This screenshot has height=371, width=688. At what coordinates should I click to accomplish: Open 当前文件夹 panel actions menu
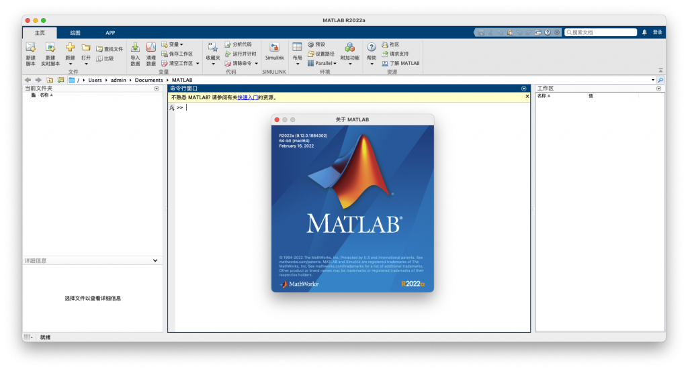[x=157, y=89]
